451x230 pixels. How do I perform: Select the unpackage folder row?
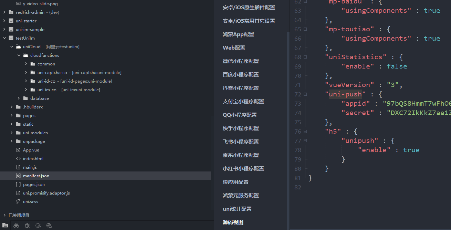pos(105,141)
